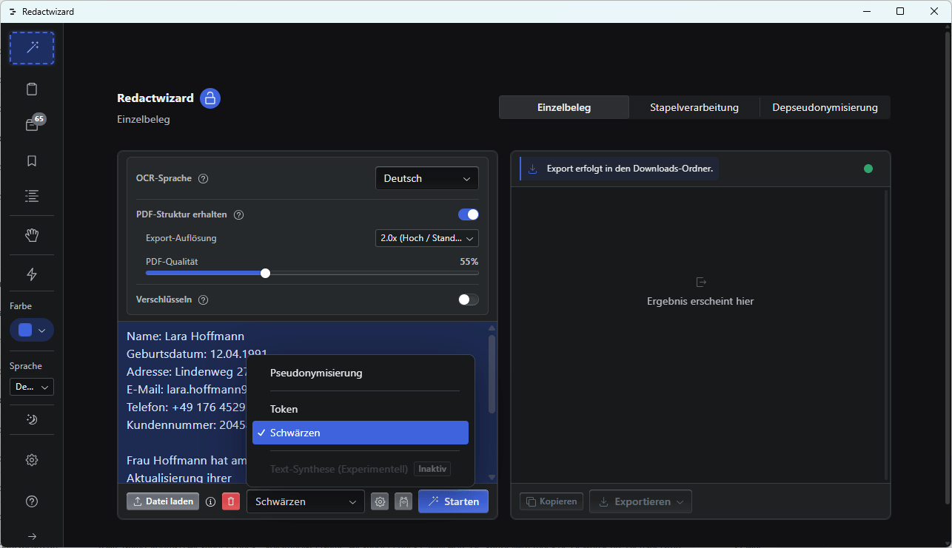The width and height of the screenshot is (952, 548).
Task: Enable the Verschlüsseln switch
Action: [469, 300]
